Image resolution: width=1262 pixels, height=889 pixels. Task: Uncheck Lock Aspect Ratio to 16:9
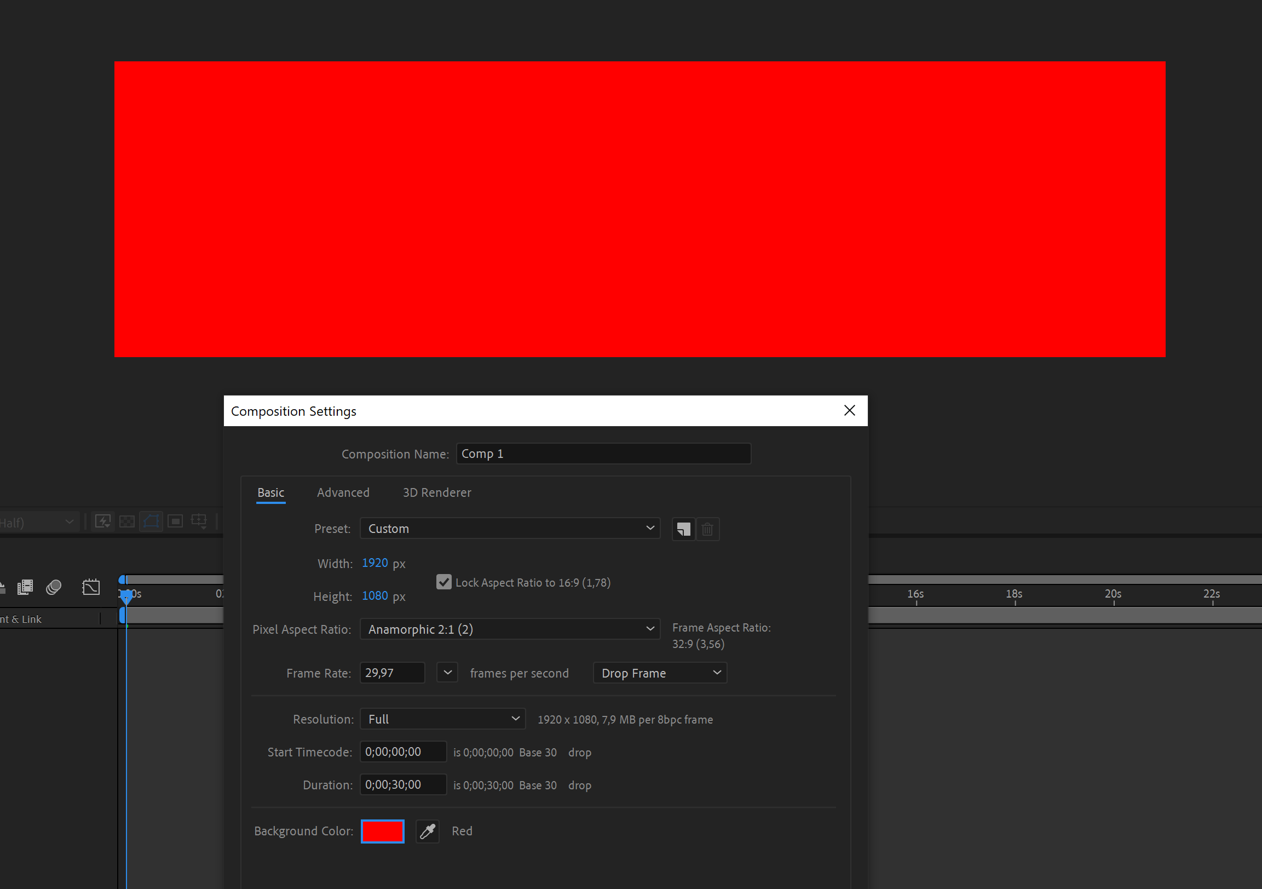444,582
